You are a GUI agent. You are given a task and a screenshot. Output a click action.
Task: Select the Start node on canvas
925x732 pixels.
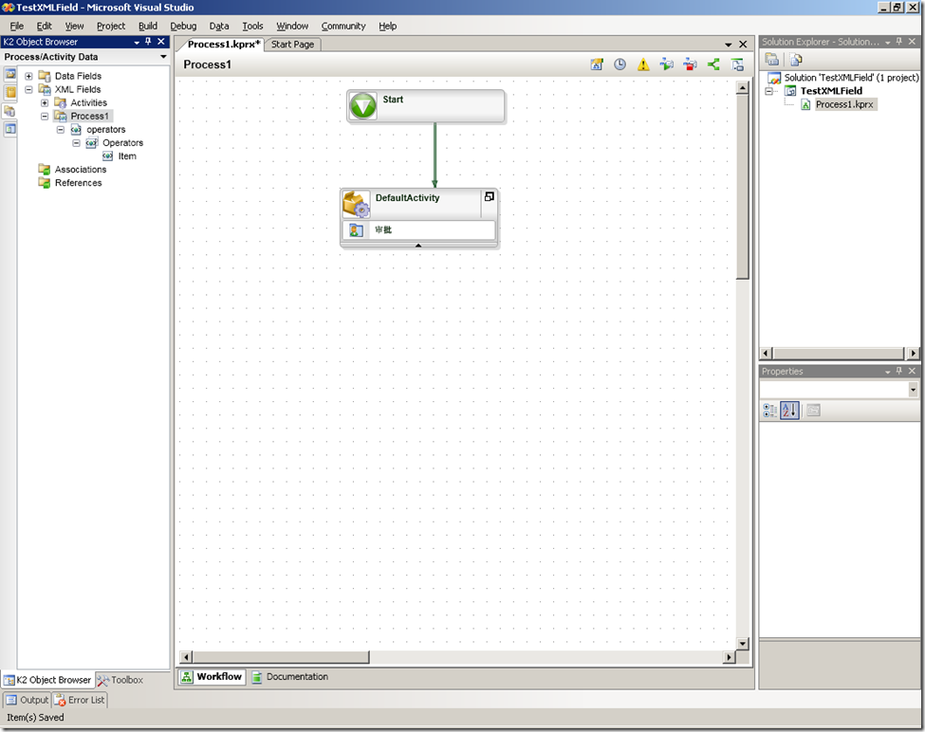(x=425, y=106)
